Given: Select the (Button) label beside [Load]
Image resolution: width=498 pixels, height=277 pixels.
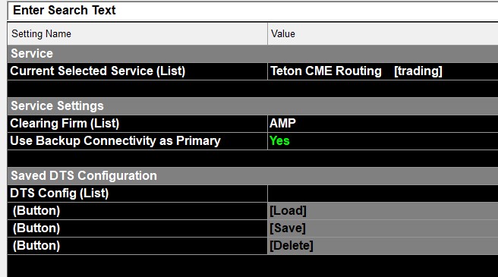Looking at the screenshot, I should tap(137, 211).
